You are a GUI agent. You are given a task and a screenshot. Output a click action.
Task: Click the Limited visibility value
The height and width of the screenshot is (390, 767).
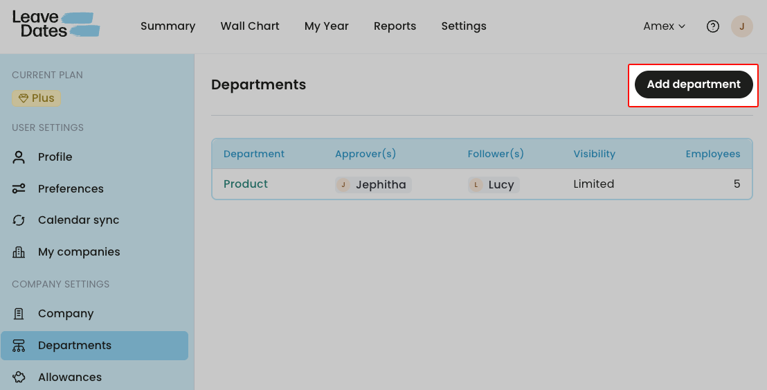[x=594, y=184]
